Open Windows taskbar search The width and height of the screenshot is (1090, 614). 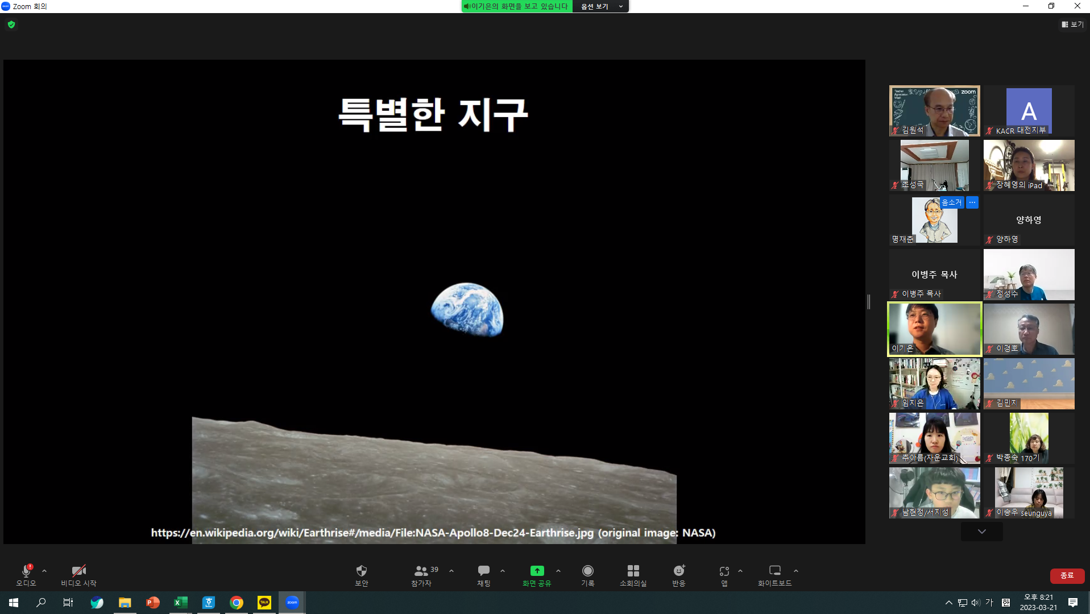[x=41, y=603]
